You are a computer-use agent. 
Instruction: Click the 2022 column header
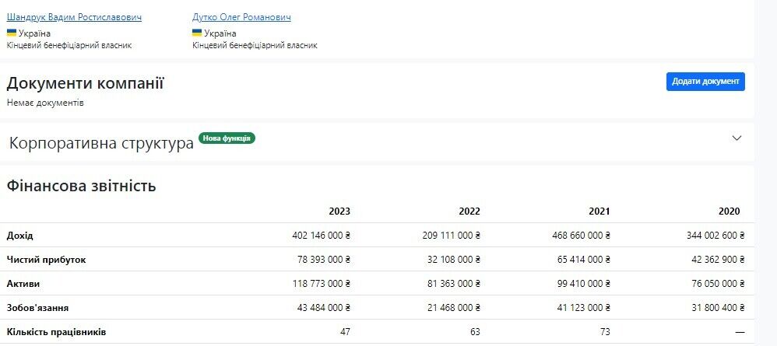click(x=469, y=211)
